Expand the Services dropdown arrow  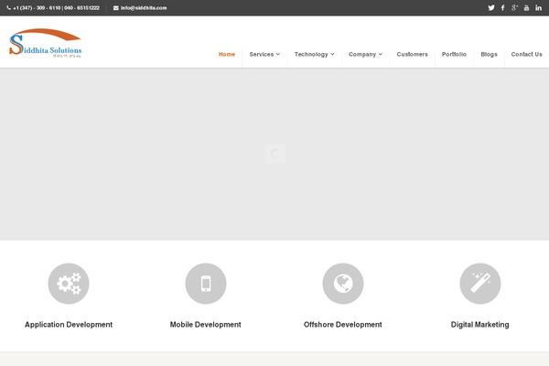[x=278, y=54]
